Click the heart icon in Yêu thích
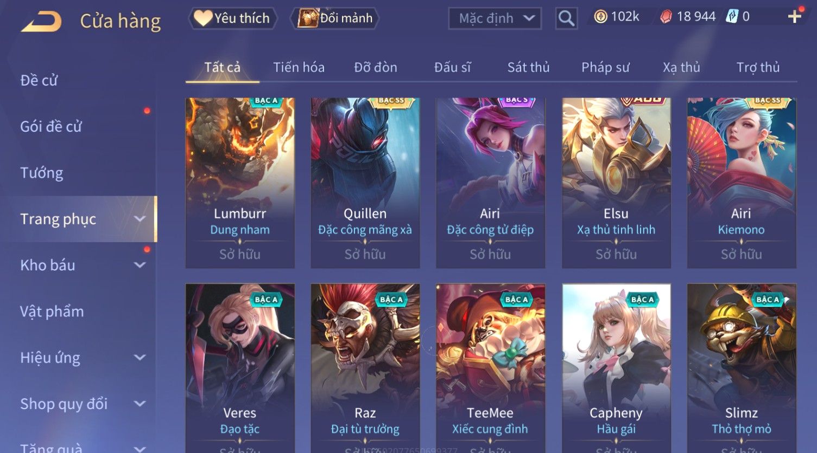This screenshot has width=817, height=453. [x=203, y=18]
